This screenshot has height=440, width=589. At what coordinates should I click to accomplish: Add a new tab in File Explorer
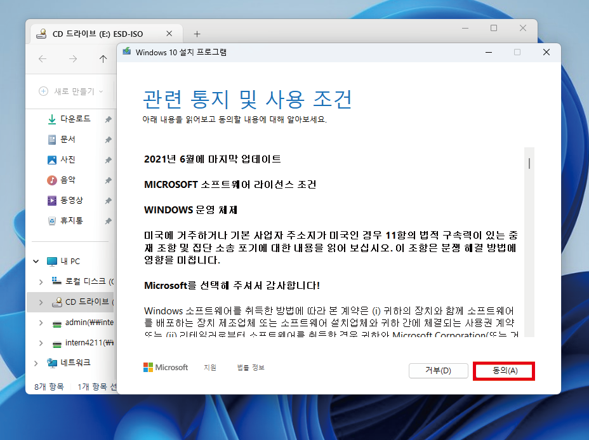point(197,34)
